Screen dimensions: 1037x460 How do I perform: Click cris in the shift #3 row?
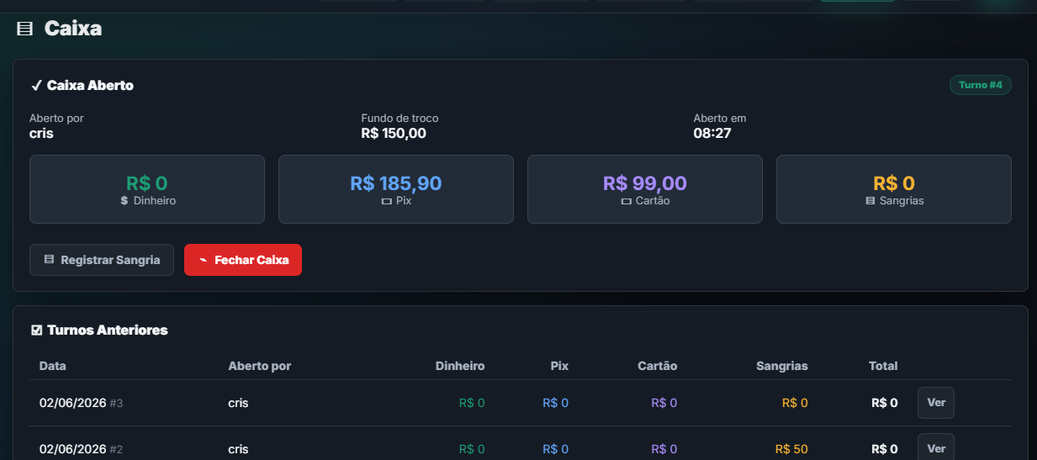point(238,403)
